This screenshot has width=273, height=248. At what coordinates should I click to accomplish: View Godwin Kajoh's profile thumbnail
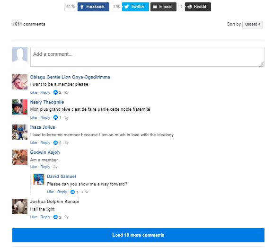(20, 157)
